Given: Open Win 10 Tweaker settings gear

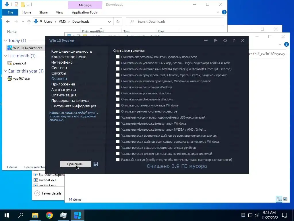Looking at the screenshot, I should tap(225, 40).
